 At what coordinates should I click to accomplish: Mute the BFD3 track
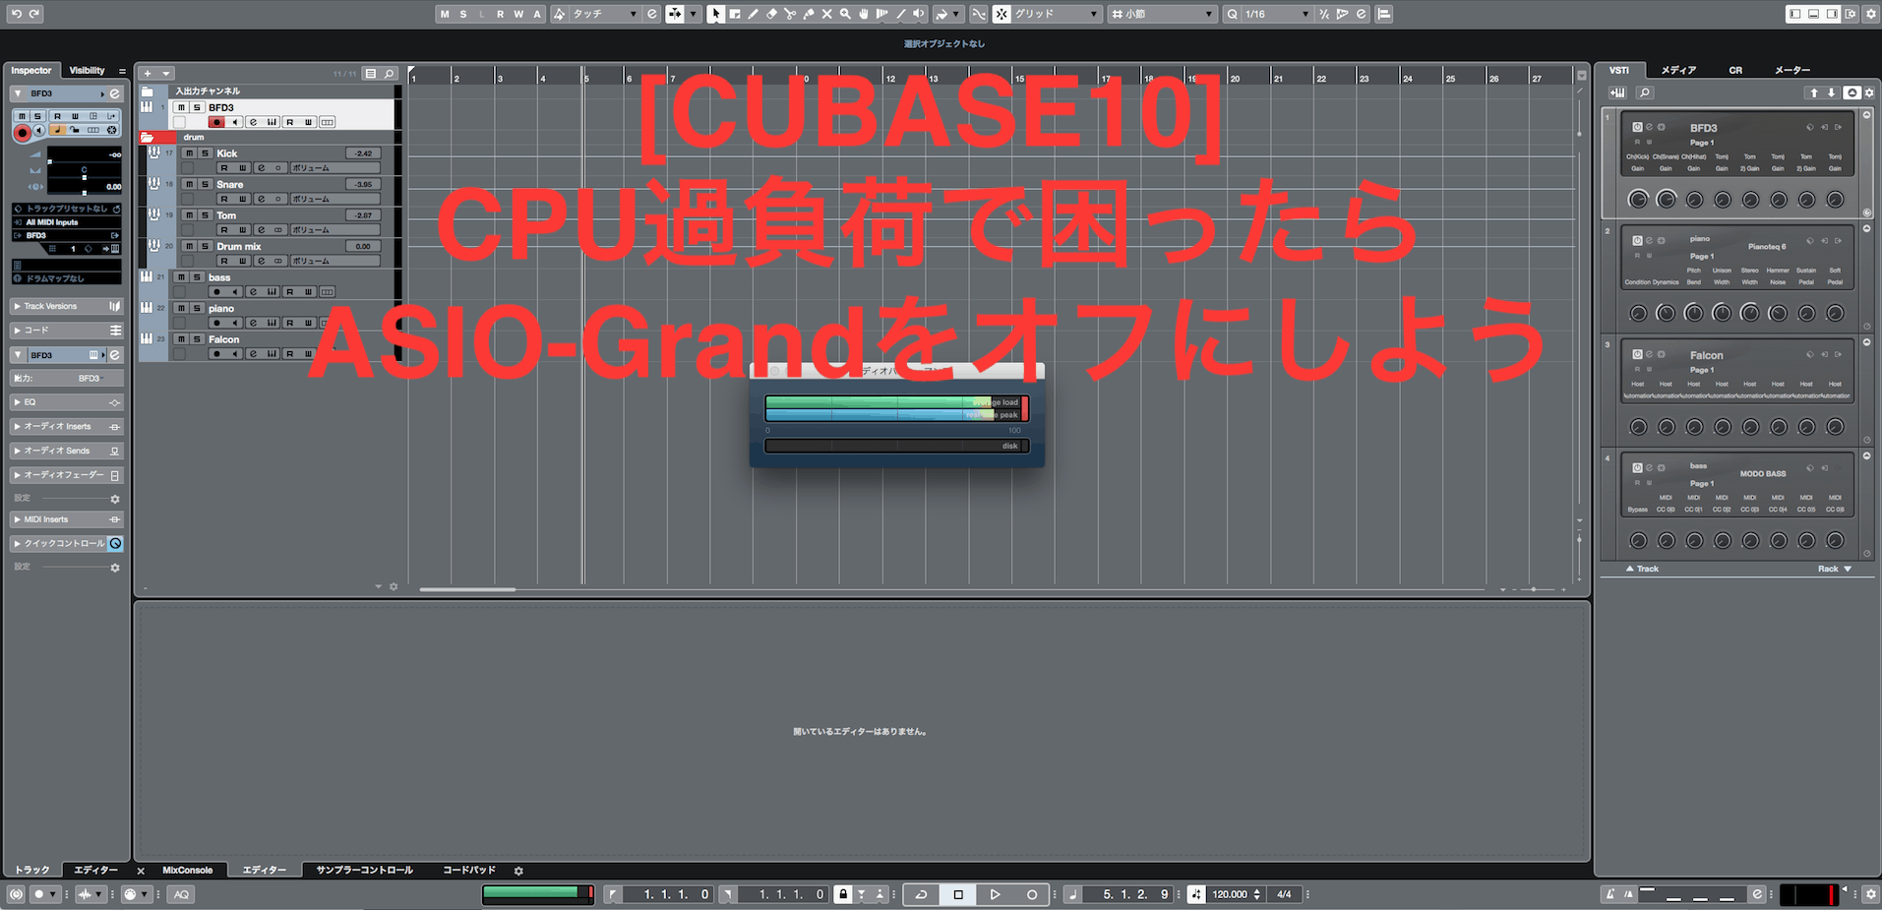coord(181,107)
